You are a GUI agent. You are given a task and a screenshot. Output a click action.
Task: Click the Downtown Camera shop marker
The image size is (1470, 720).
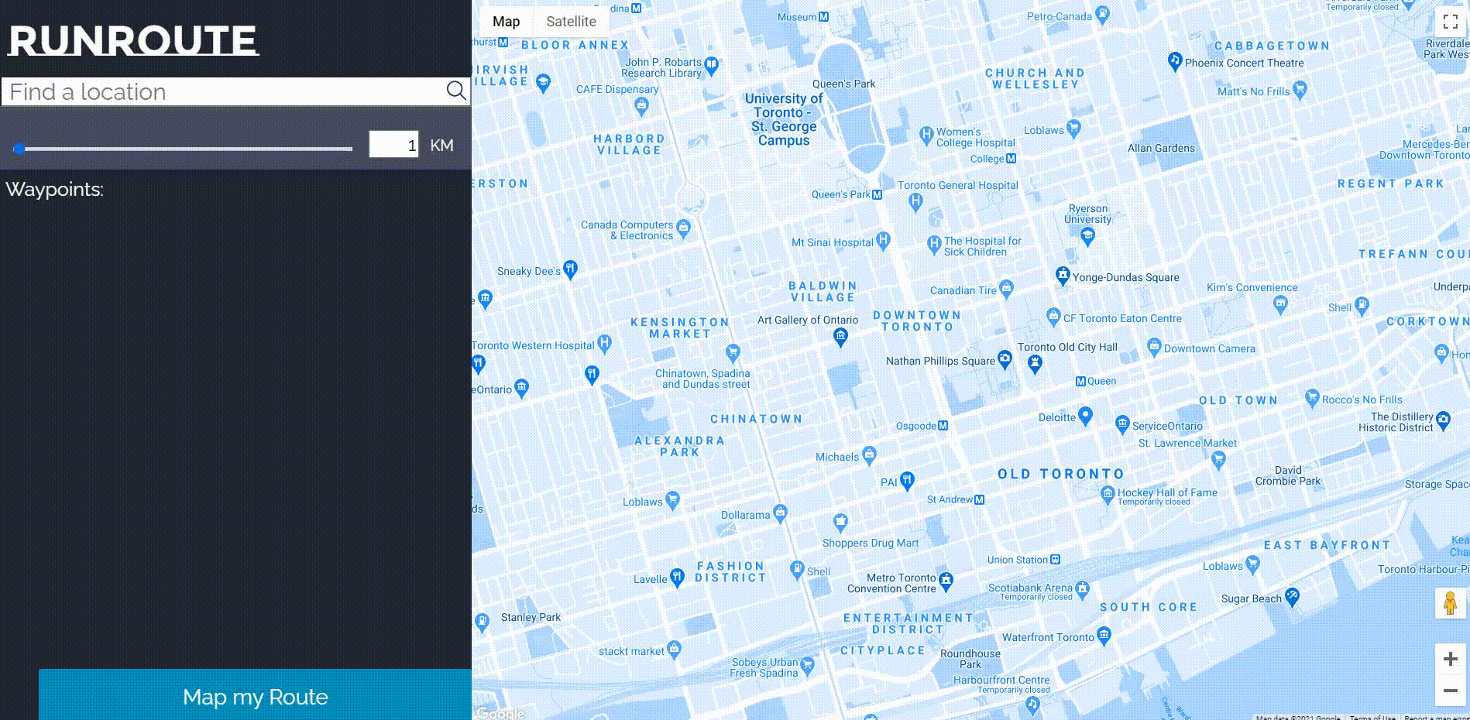pos(1154,346)
